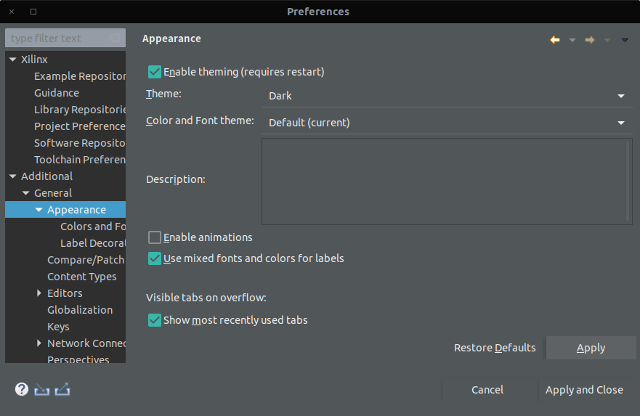Select Content Types in the tree

tap(81, 277)
